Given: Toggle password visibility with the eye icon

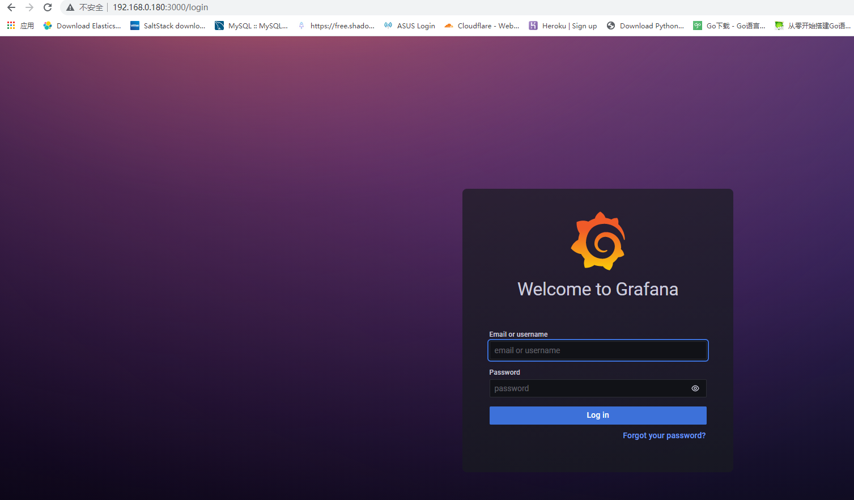Looking at the screenshot, I should (695, 388).
